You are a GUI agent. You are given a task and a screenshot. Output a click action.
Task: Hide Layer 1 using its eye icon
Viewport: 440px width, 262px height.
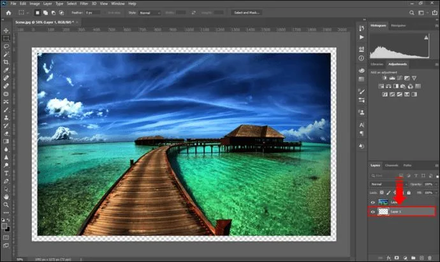pyautogui.click(x=373, y=211)
